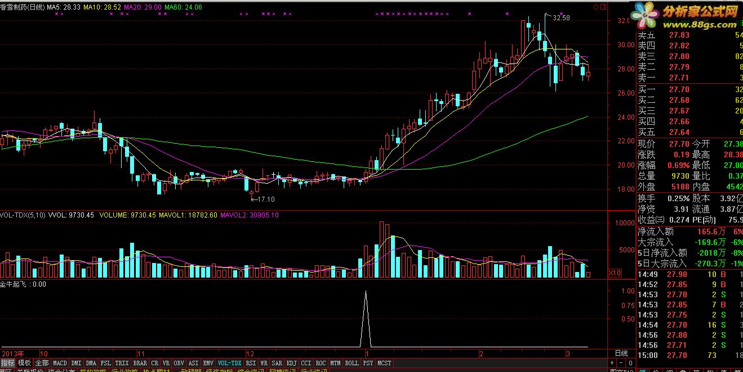Click the 32.58 high price marker

click(561, 18)
